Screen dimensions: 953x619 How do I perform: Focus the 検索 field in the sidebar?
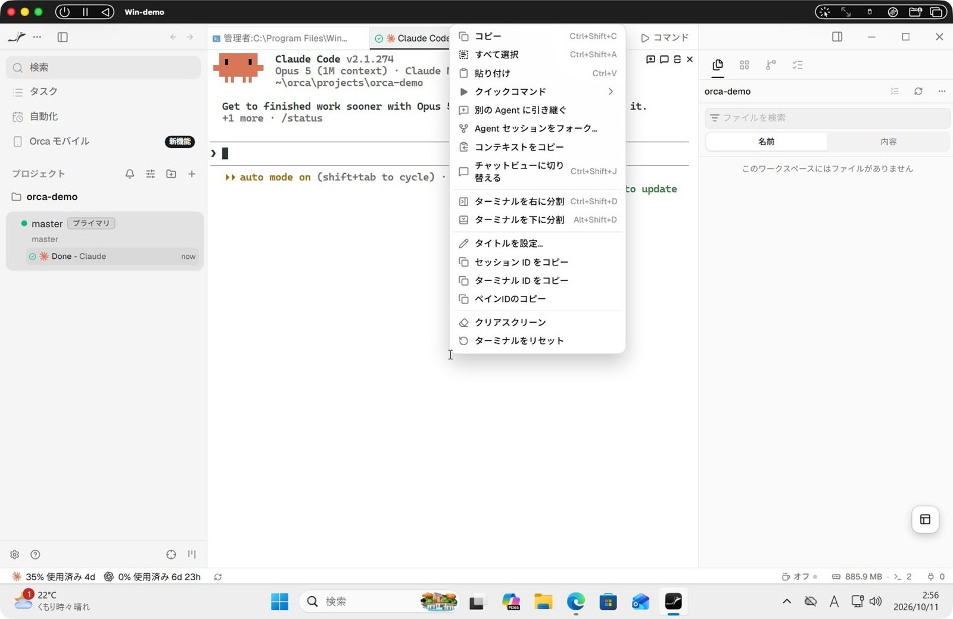[x=104, y=67]
